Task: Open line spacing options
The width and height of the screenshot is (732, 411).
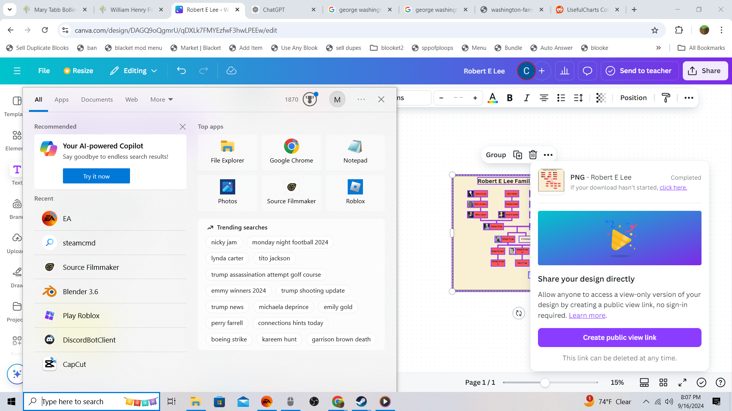Action: (x=578, y=98)
